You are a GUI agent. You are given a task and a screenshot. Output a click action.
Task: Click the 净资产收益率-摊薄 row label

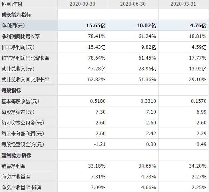click(x=21, y=188)
